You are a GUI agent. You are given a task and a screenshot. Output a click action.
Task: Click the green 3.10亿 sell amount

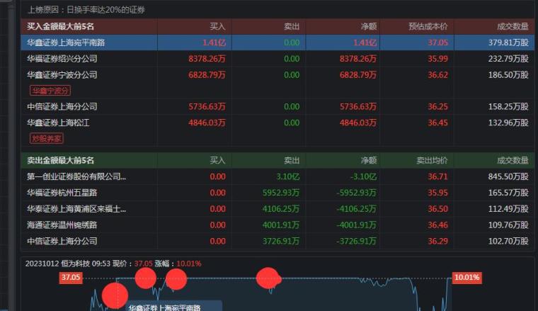288,176
